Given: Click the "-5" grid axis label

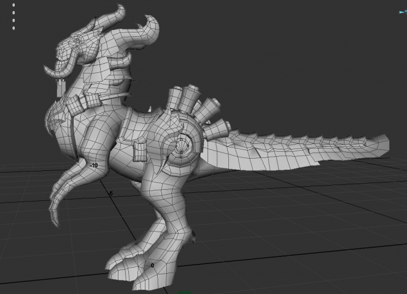Looking at the screenshot, I should click(x=111, y=194).
